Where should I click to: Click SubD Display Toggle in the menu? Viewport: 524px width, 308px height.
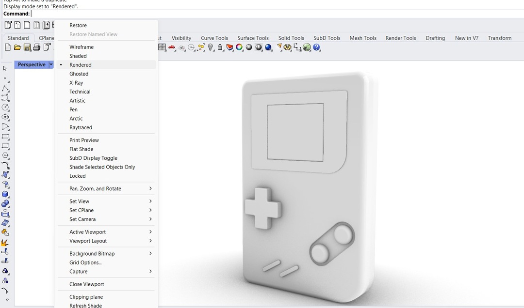click(106, 158)
